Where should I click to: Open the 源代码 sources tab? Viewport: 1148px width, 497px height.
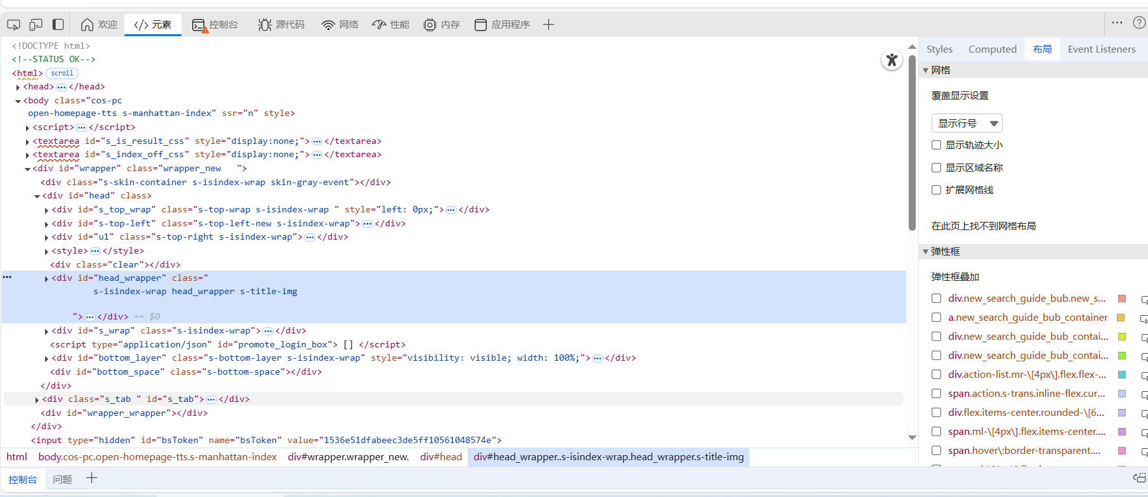[281, 25]
